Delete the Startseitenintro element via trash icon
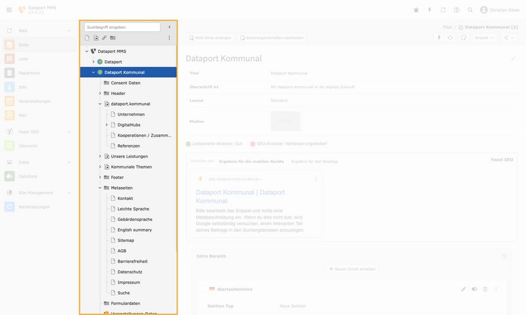Viewport: 526px width, 315px height. point(485,289)
